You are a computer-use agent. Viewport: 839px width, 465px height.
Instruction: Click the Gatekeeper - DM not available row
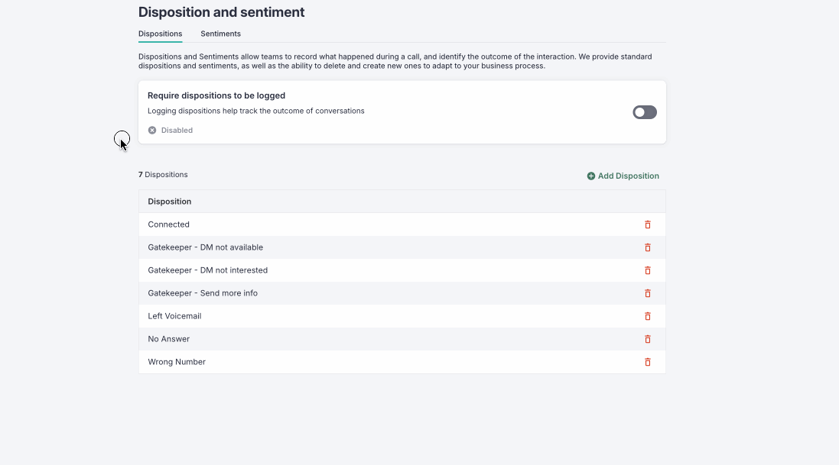pos(205,247)
